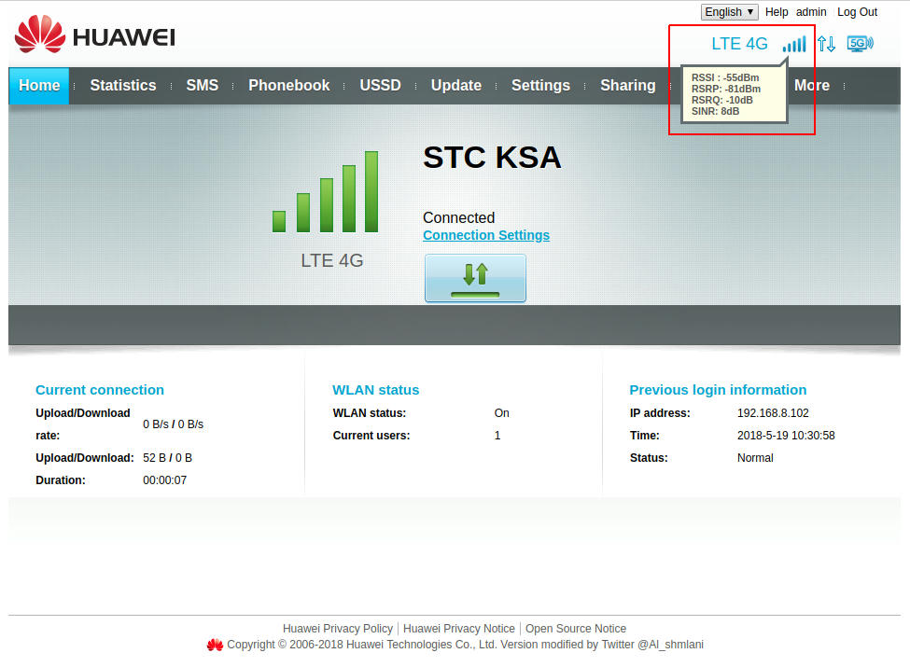The width and height of the screenshot is (910, 667).
Task: Open the Statistics tab
Action: click(x=123, y=86)
